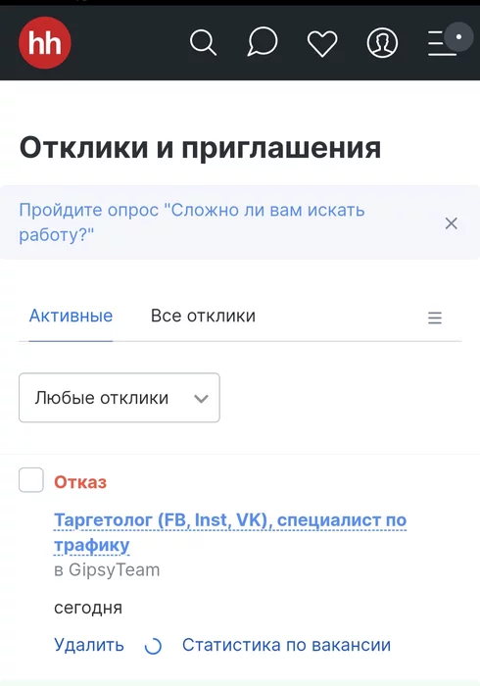Viewport: 480px width, 686px height.
Task: Open the Сложно ли вам искать работу survey
Action: 191,222
